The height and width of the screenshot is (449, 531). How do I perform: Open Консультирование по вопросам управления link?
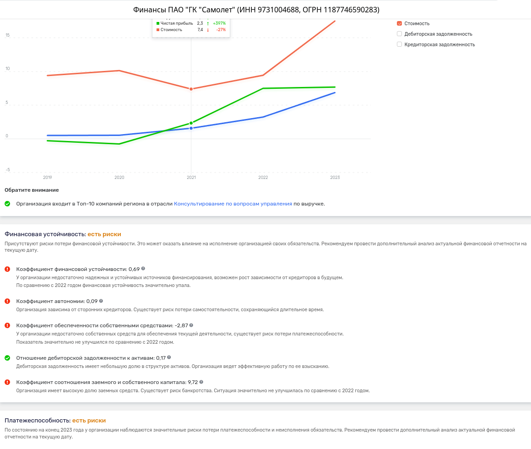(x=233, y=204)
